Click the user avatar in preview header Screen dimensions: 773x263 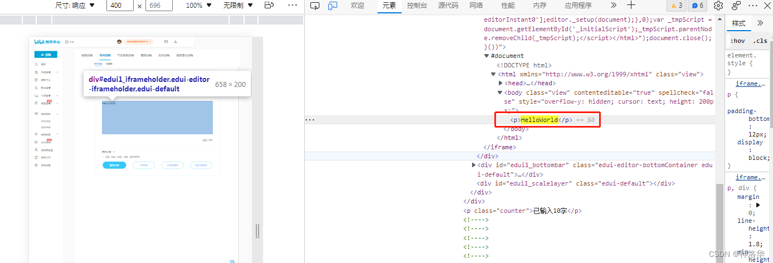point(119,41)
